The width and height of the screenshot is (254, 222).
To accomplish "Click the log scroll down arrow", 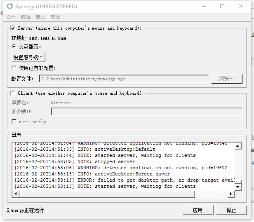I will [x=238, y=187].
